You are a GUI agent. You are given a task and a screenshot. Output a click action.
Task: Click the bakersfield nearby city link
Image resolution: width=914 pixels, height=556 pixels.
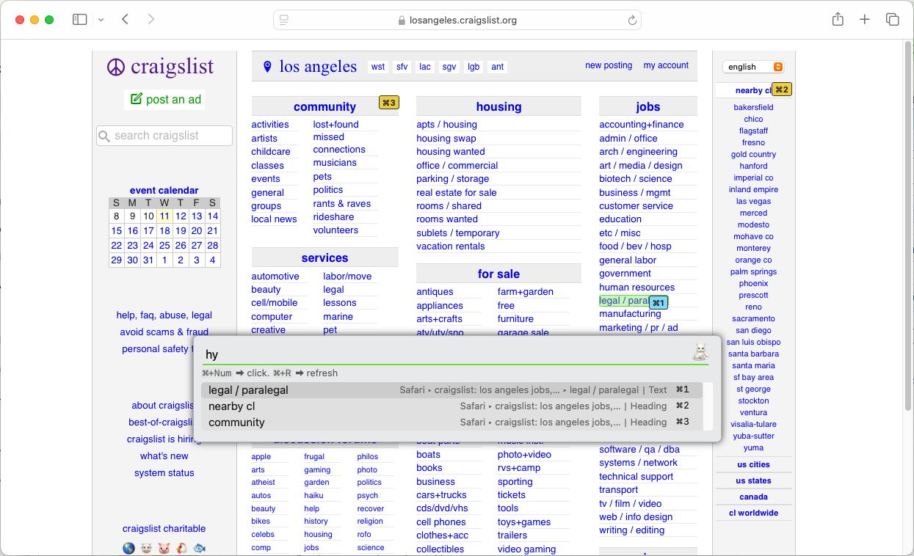753,107
